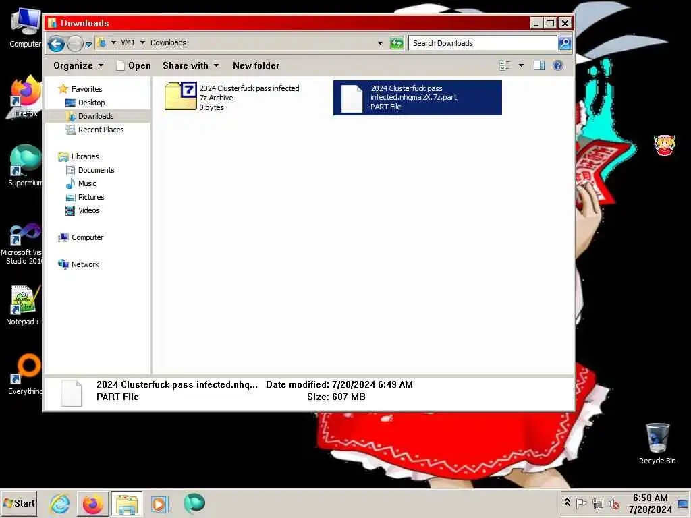
Task: Click the muted volume tray icon
Action: pos(614,503)
